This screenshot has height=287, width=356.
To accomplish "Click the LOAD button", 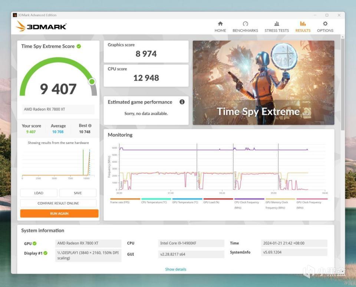I will 39,193.
